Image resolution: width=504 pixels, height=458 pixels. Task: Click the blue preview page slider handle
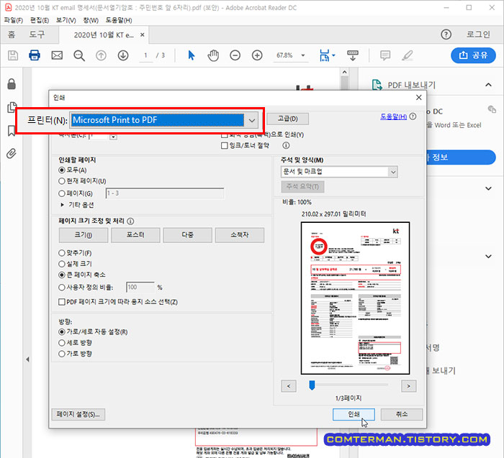pyautogui.click(x=312, y=385)
